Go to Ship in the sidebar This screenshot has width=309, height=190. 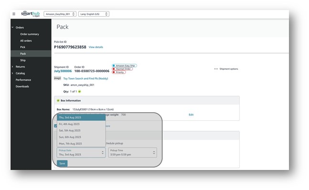(23, 60)
